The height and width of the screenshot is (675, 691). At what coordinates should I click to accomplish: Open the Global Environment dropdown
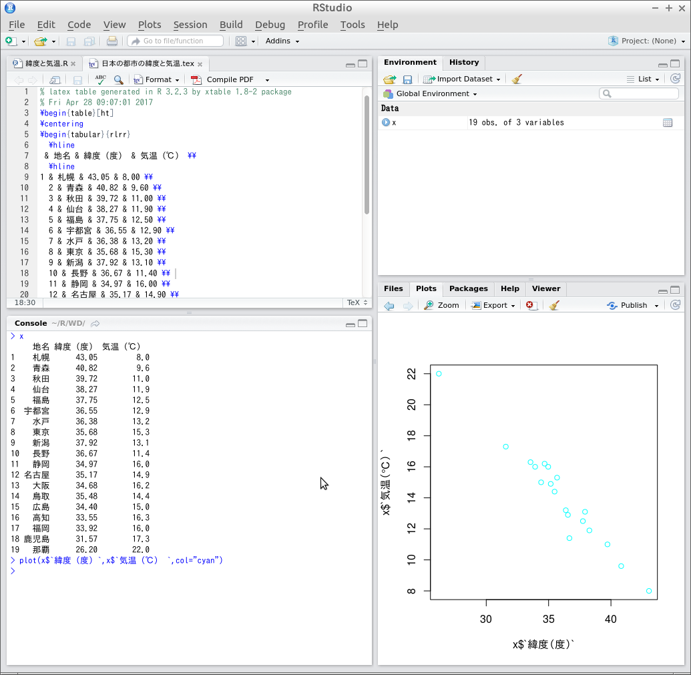tap(430, 94)
